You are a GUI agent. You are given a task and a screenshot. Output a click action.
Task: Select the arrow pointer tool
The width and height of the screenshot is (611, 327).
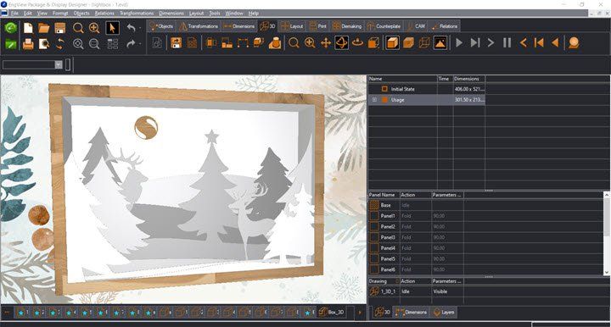click(112, 28)
